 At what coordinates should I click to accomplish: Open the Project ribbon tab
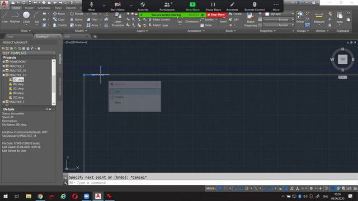pos(29,8)
